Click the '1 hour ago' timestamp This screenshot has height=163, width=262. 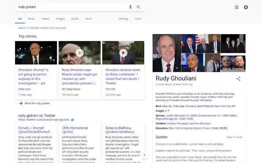tap(25, 95)
